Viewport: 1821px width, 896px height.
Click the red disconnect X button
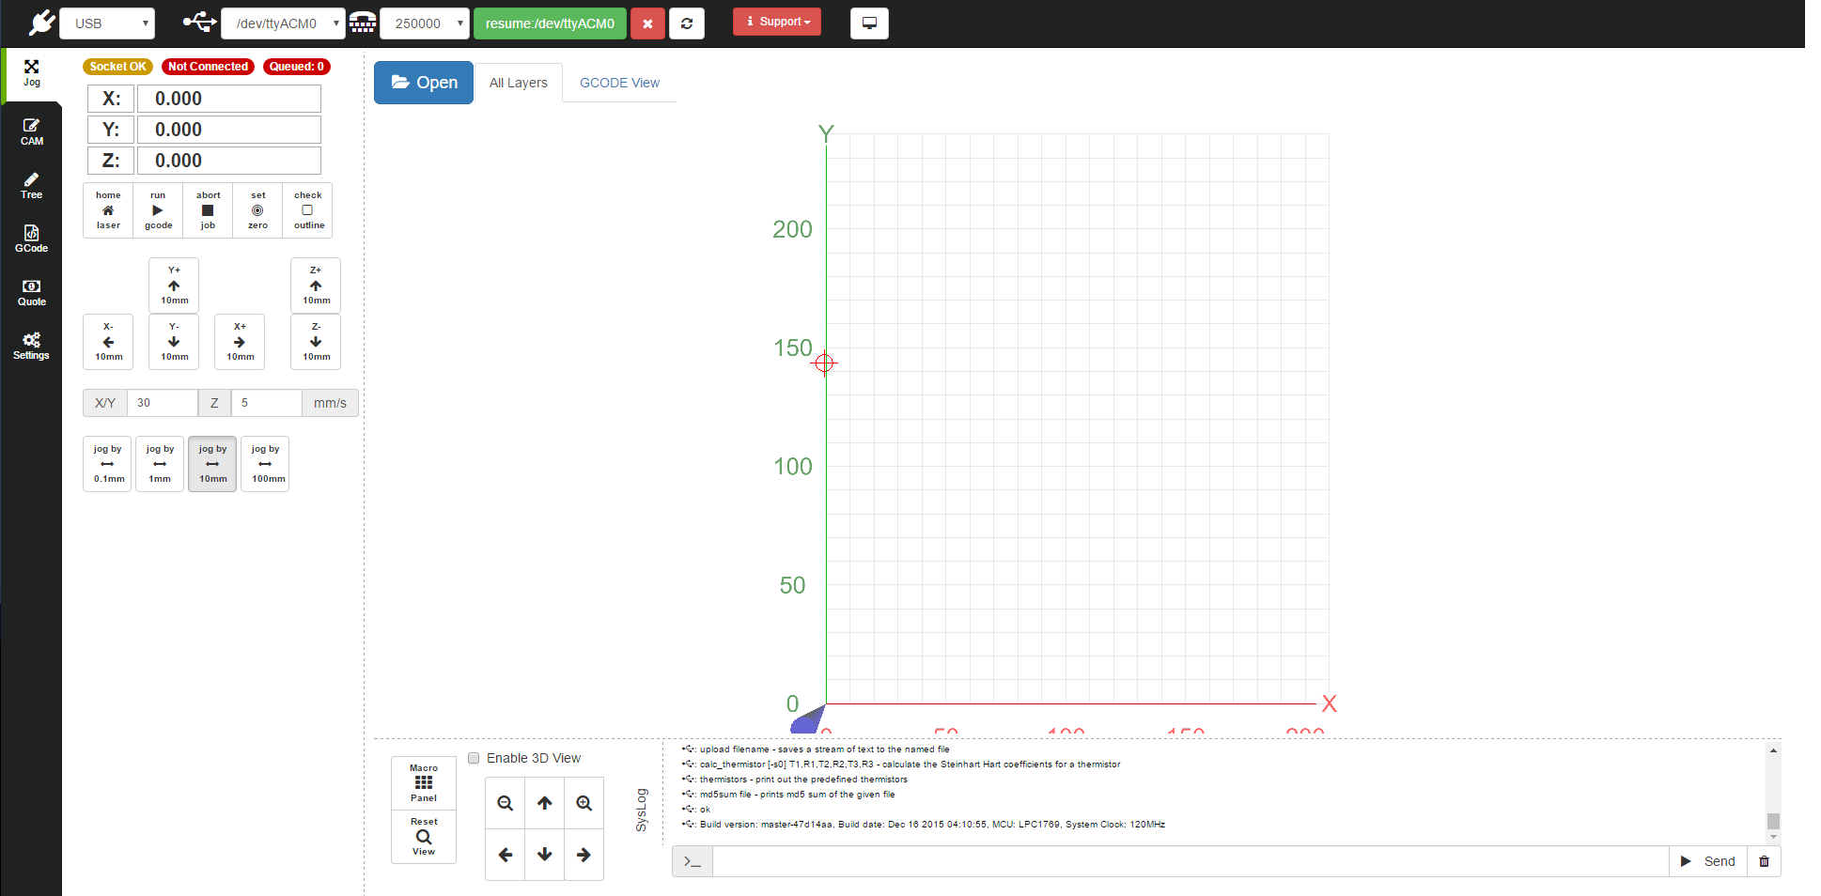(647, 23)
